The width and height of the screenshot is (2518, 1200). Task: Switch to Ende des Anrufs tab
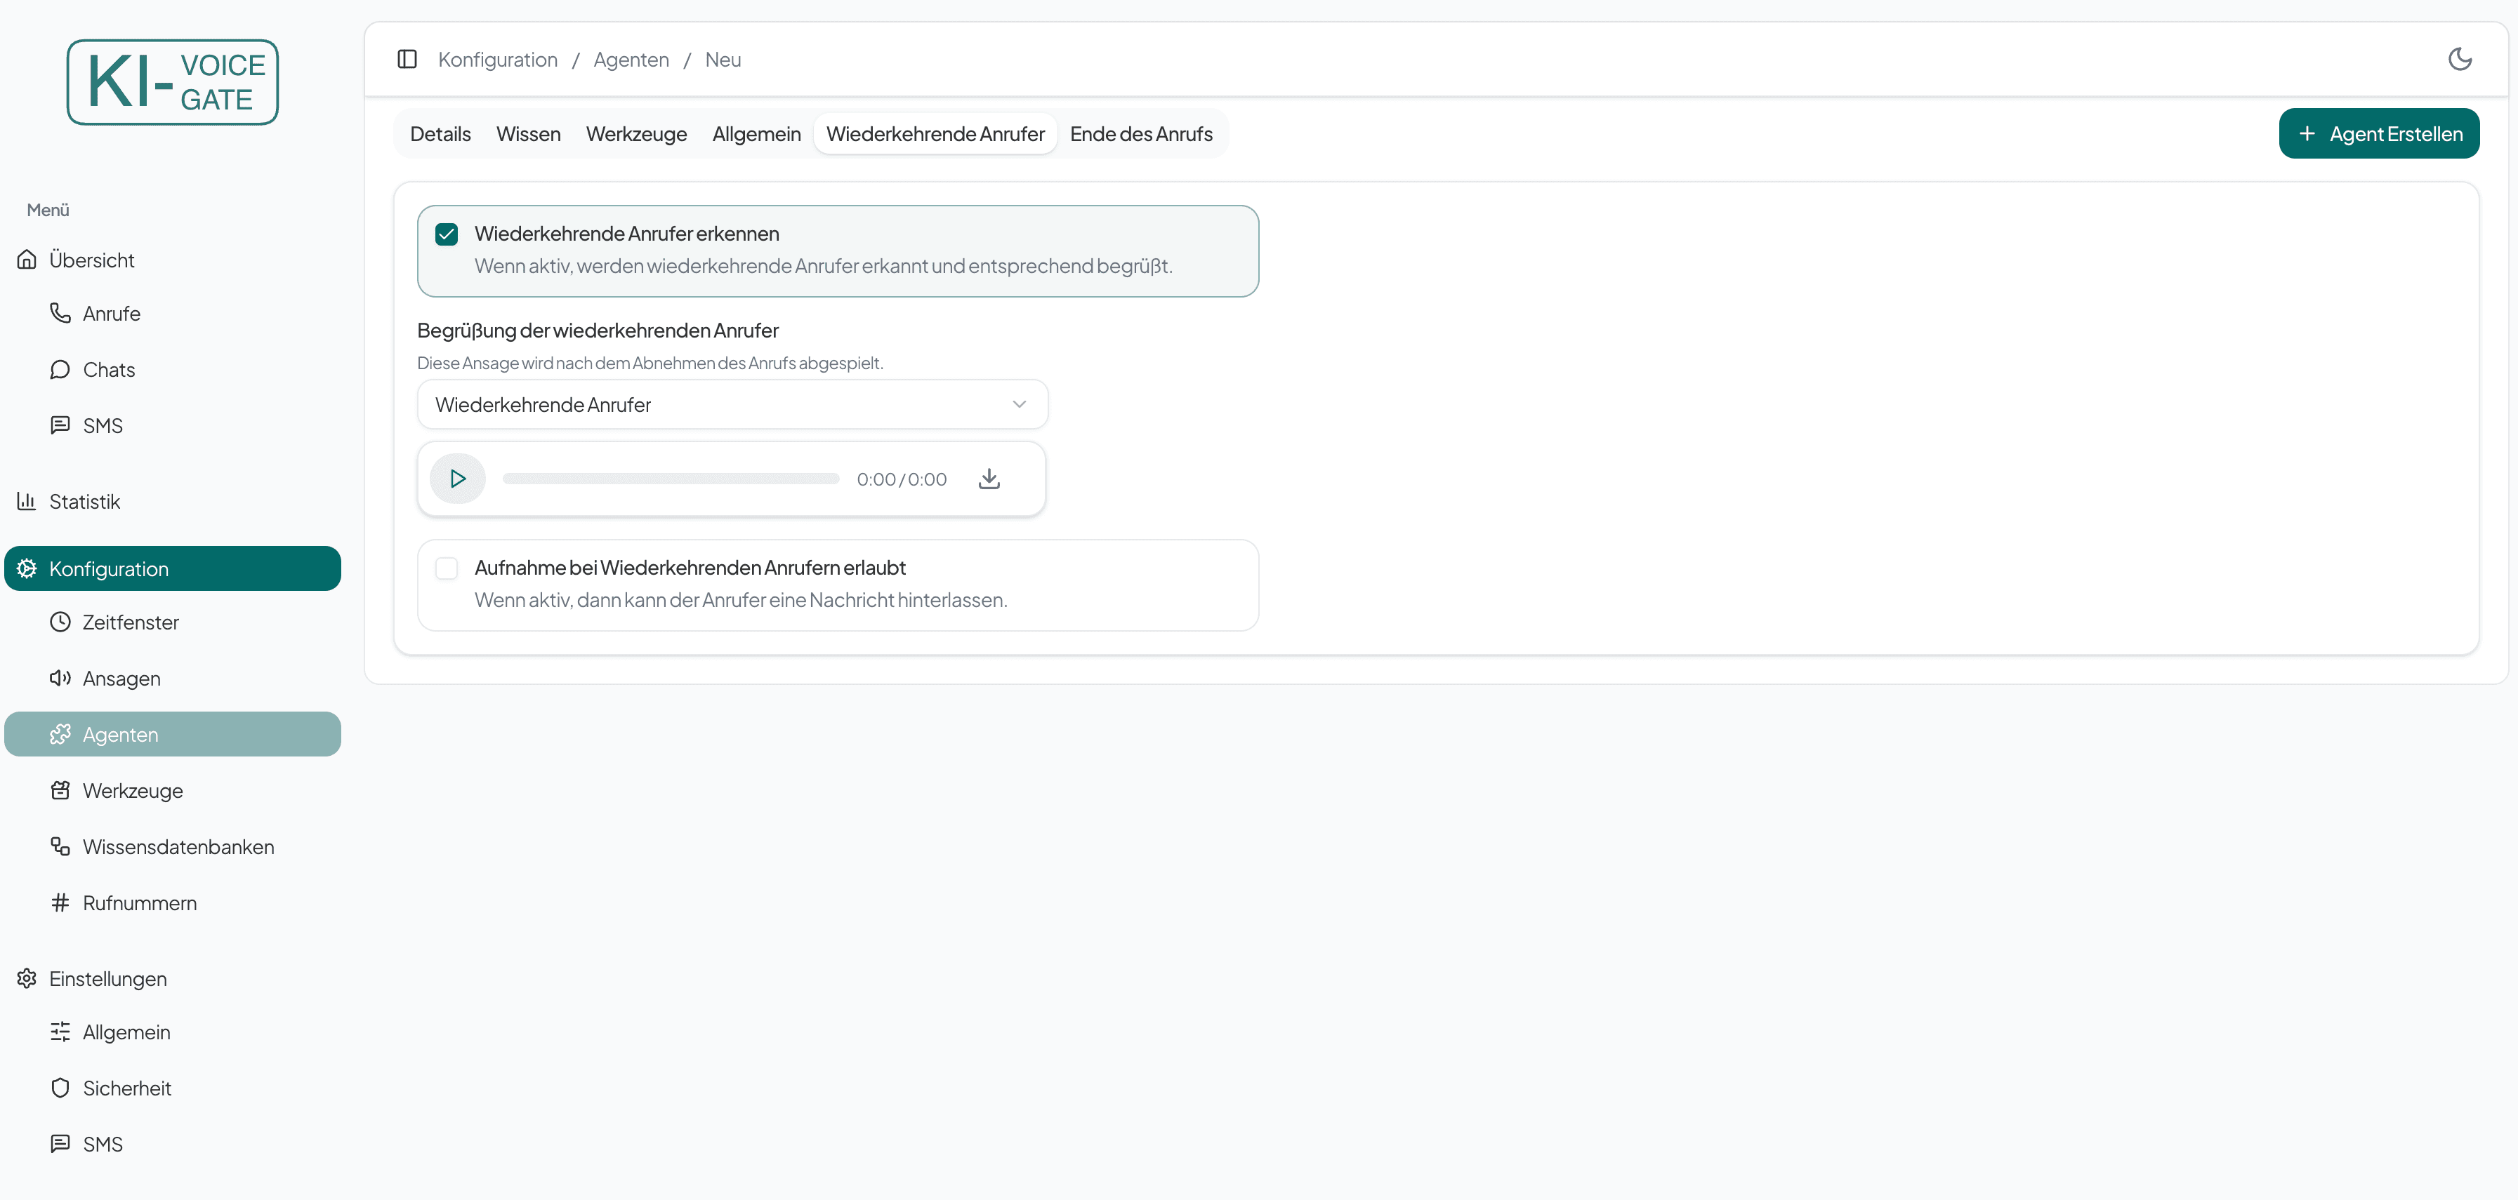click(x=1141, y=134)
